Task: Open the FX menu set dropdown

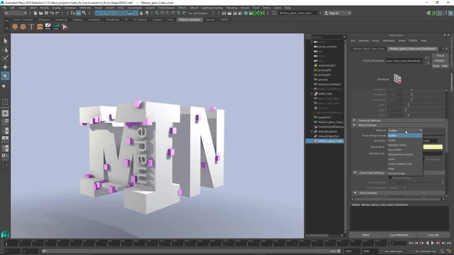Action: (x=15, y=13)
